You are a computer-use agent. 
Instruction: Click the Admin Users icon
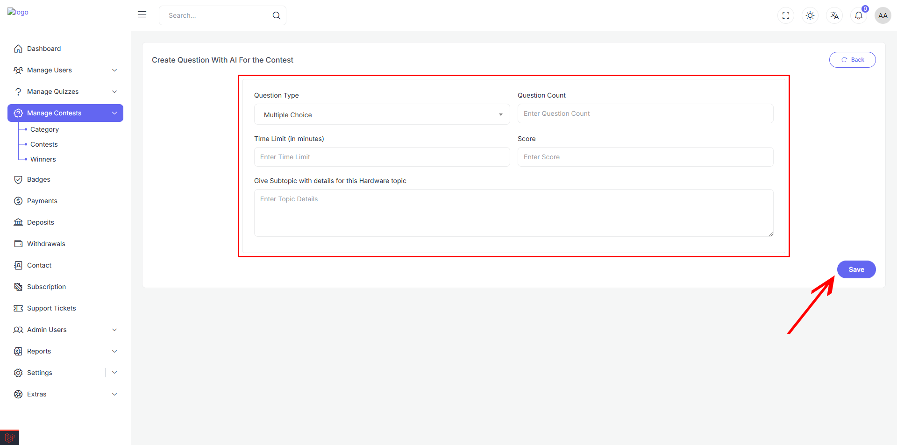(18, 330)
